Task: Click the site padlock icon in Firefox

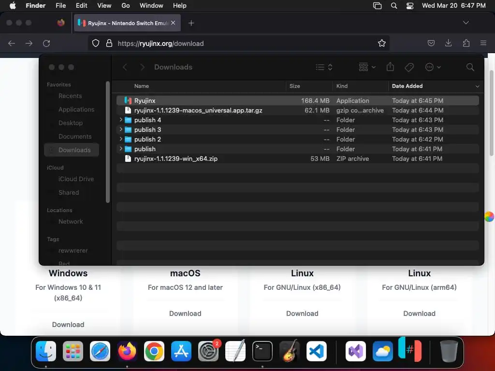Action: click(109, 43)
